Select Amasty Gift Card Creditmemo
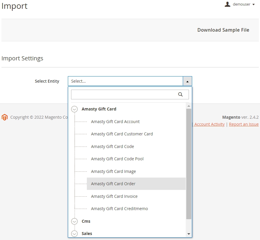 coord(119,209)
